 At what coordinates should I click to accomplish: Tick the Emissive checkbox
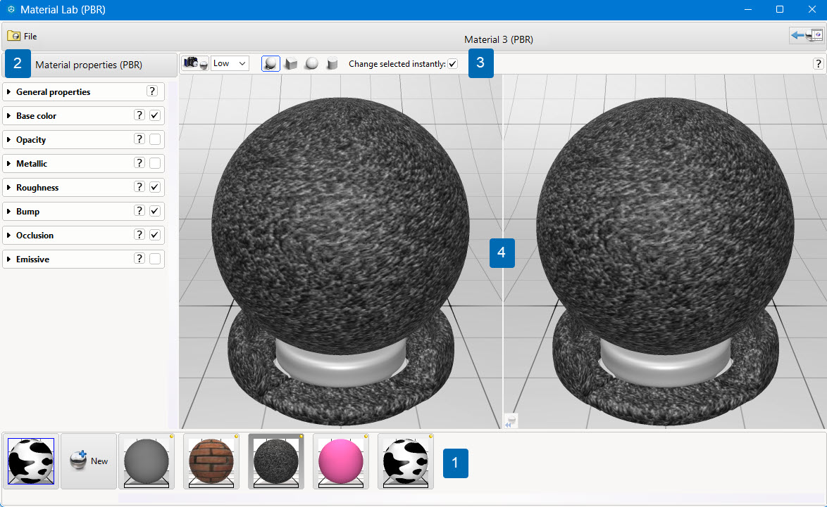coord(154,259)
